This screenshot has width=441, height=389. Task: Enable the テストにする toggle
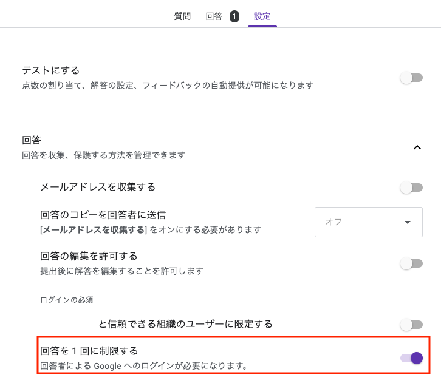pyautogui.click(x=411, y=78)
